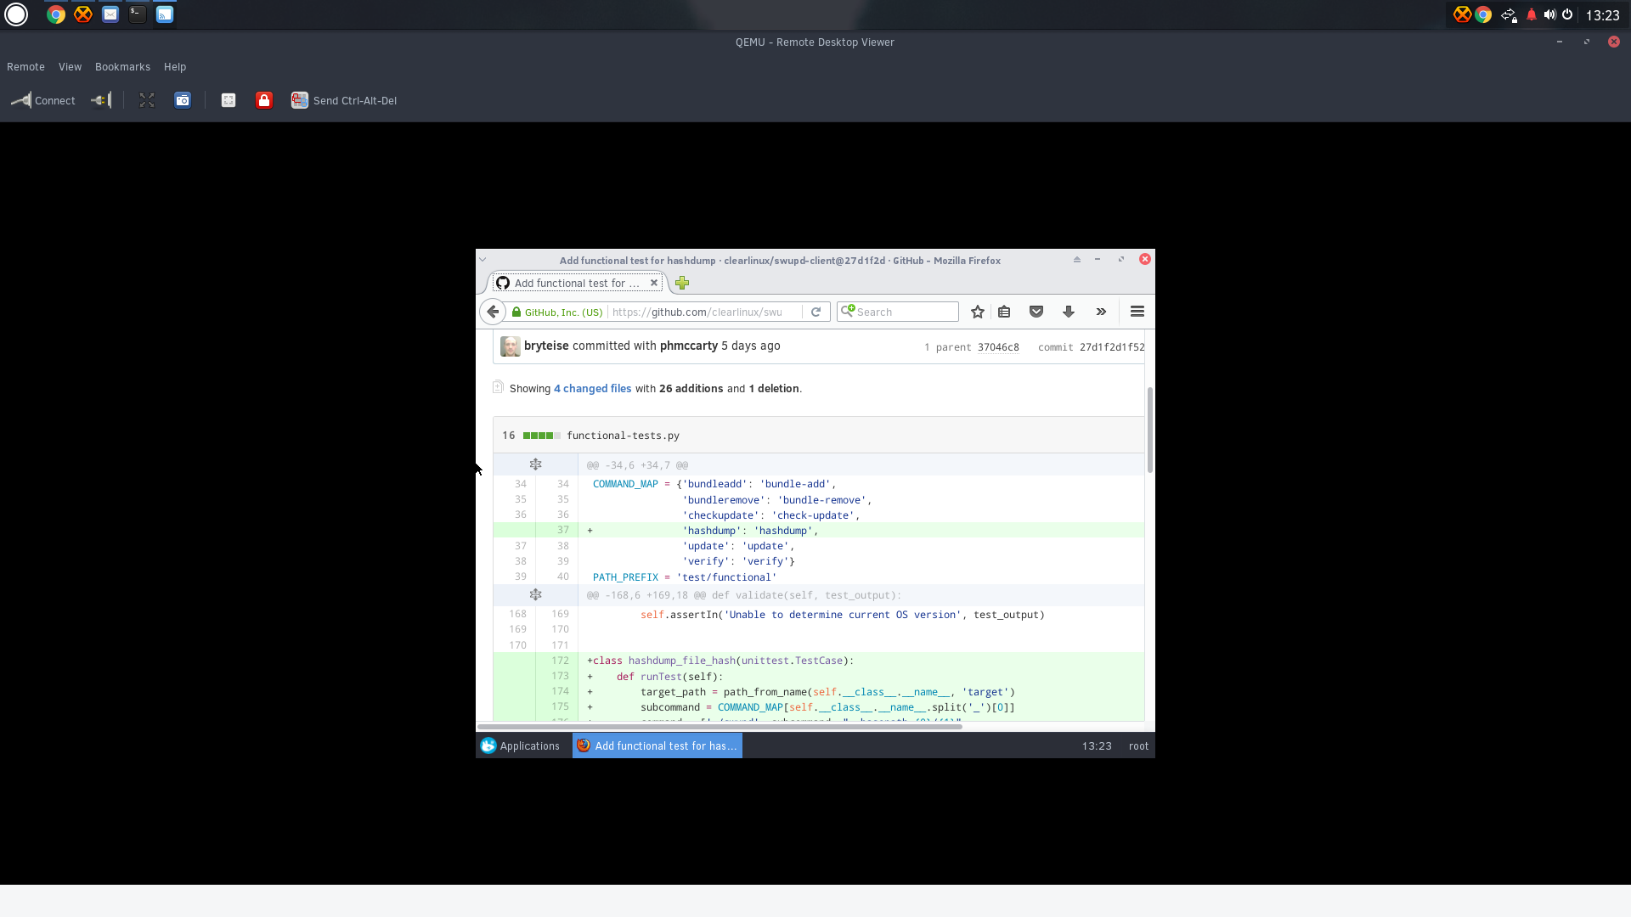
Task: Launch Chrome from the top panel
Action: 56,14
